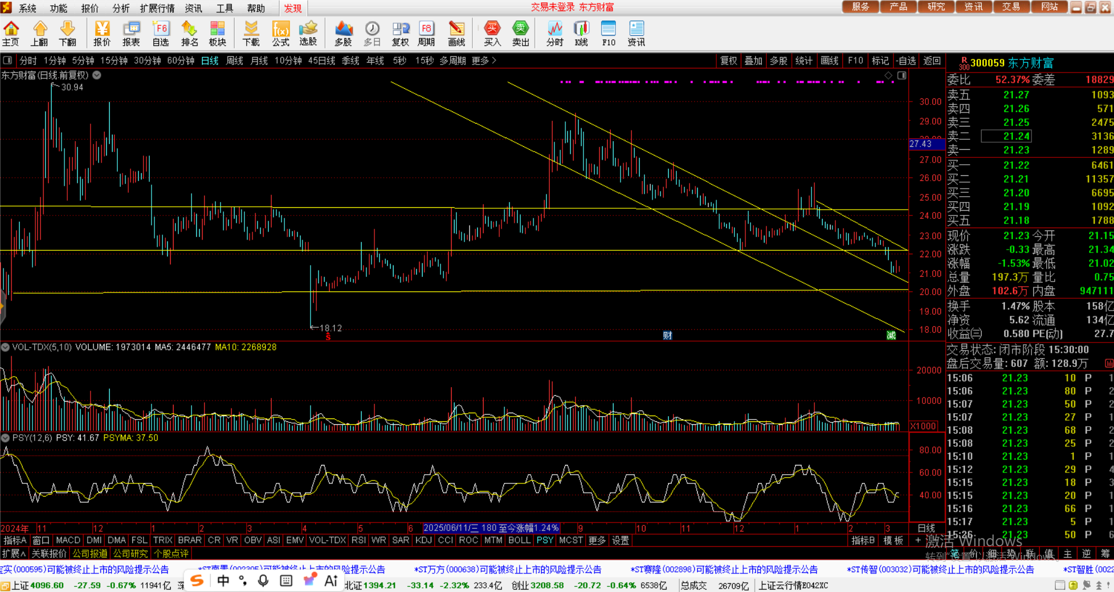Toggle the 窗口 indicator window button
Viewport: 1114px width, 592px height.
click(x=41, y=540)
